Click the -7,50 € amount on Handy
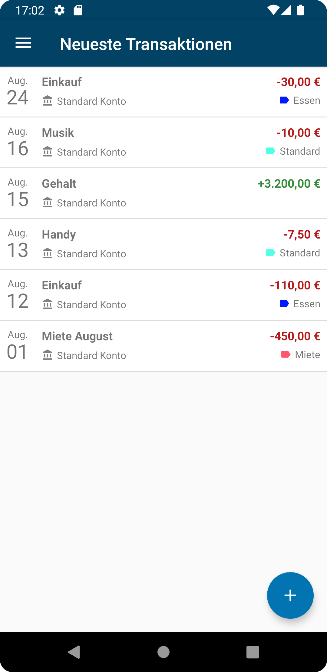 [x=302, y=235]
